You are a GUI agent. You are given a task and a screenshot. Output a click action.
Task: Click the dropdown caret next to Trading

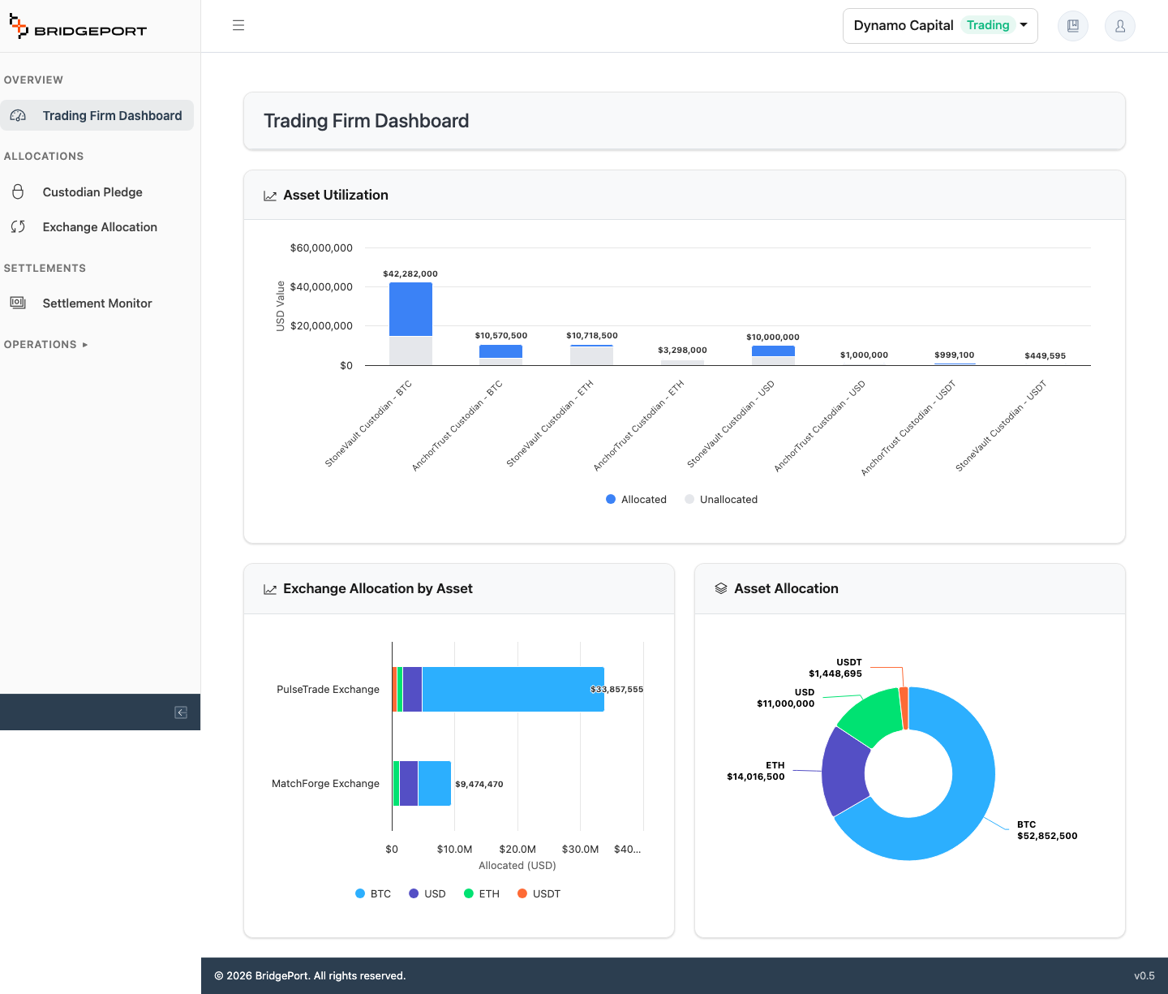click(1024, 25)
